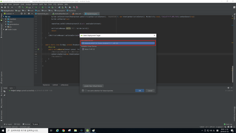Close the MyService.java tab
This screenshot has height=133, width=236.
(x=98, y=14)
